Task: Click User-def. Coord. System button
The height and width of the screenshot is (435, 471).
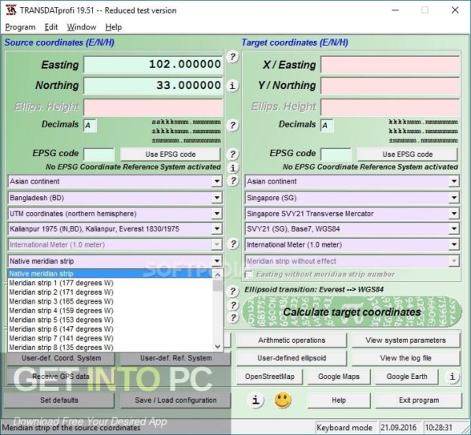Action: coord(61,358)
